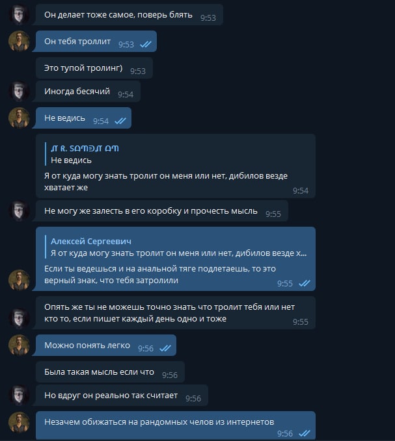This screenshot has height=441, width=395.
Task: Click avatar next to 'Не могу же залесть' message
Action: [19, 210]
